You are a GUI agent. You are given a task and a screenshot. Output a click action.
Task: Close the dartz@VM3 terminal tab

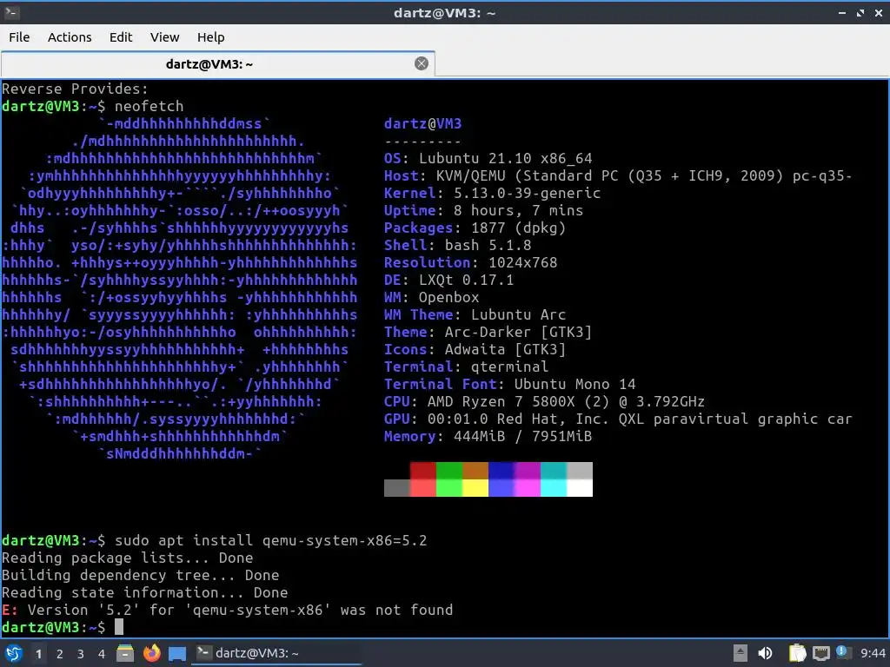click(422, 63)
